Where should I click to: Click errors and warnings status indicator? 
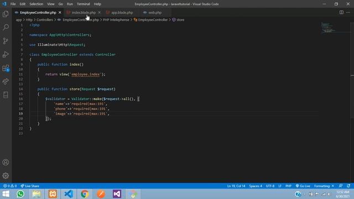(x=10, y=186)
